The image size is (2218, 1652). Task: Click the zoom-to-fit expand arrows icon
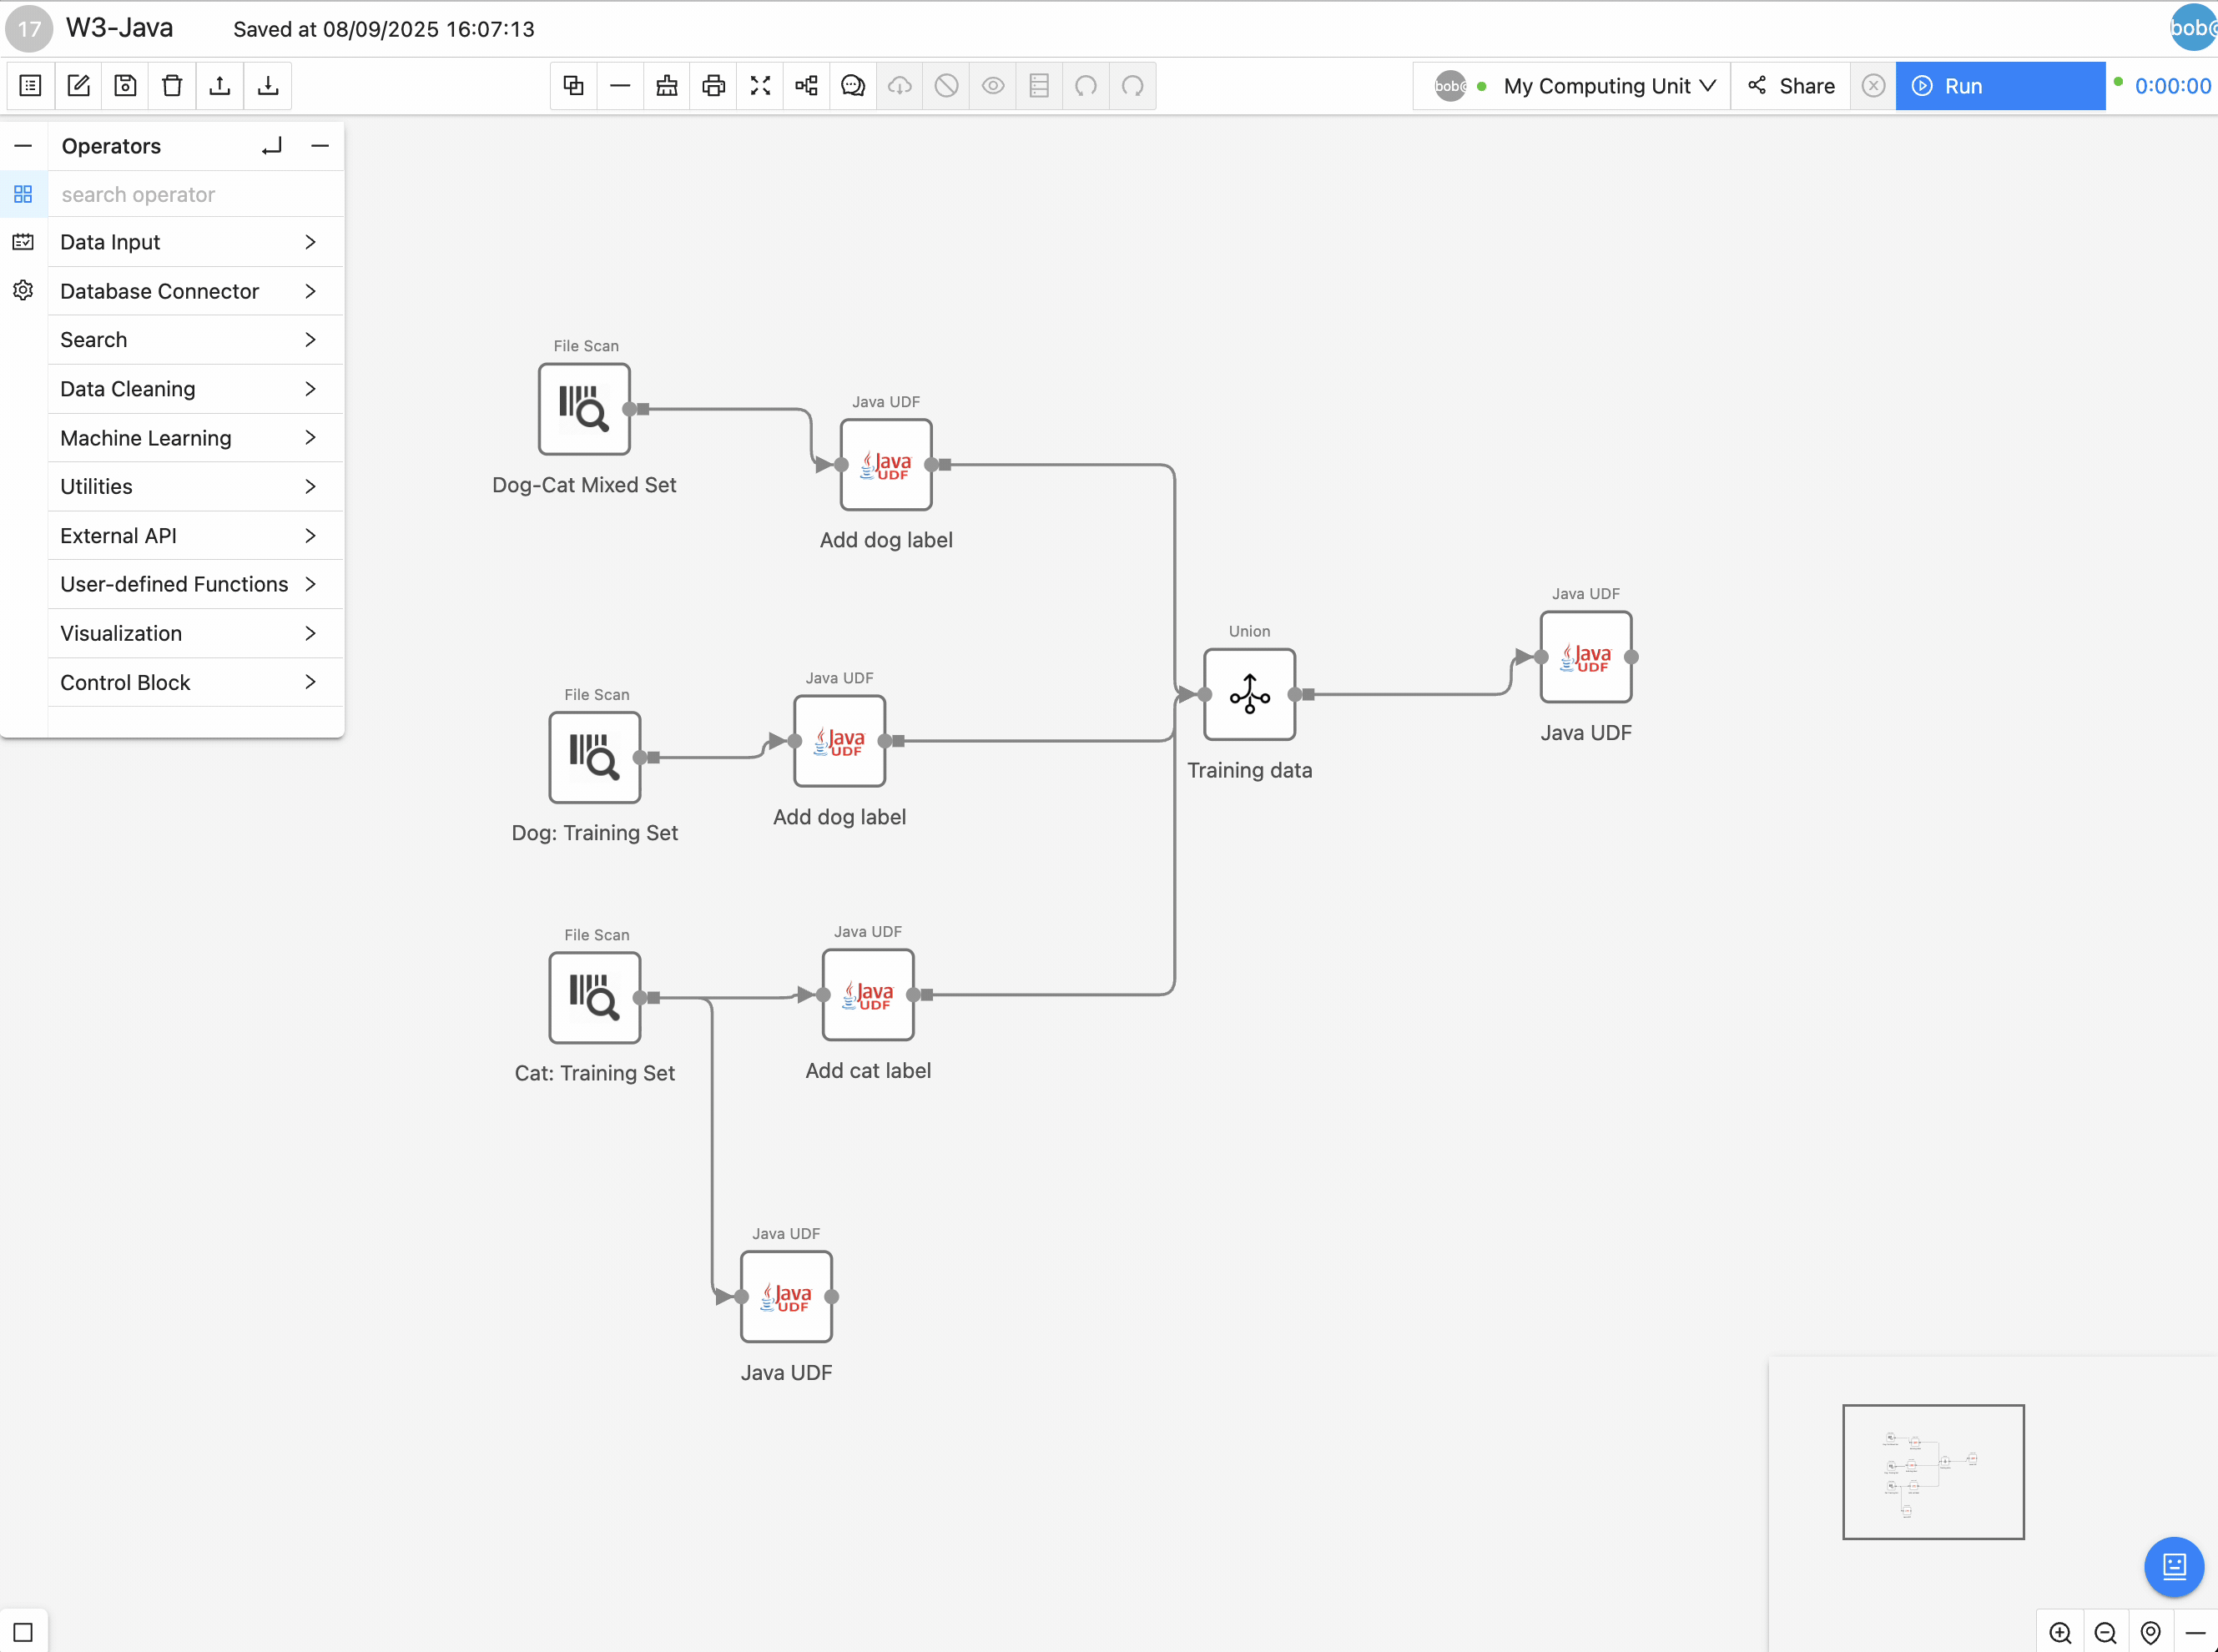pos(760,86)
